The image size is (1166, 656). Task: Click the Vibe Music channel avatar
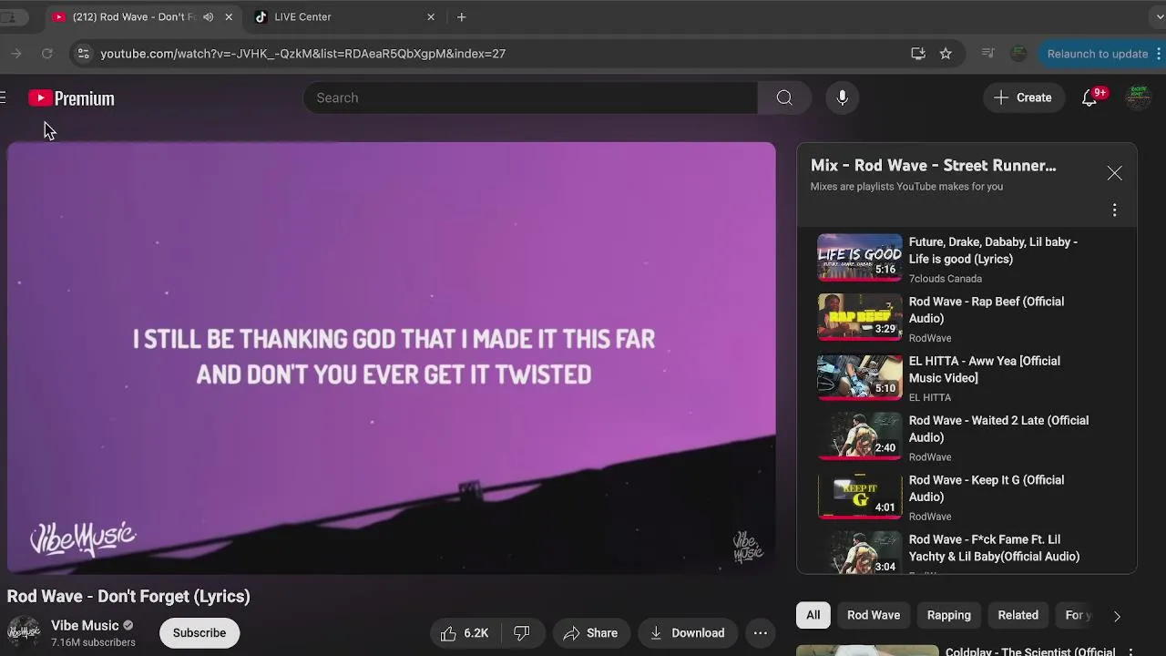pos(24,633)
